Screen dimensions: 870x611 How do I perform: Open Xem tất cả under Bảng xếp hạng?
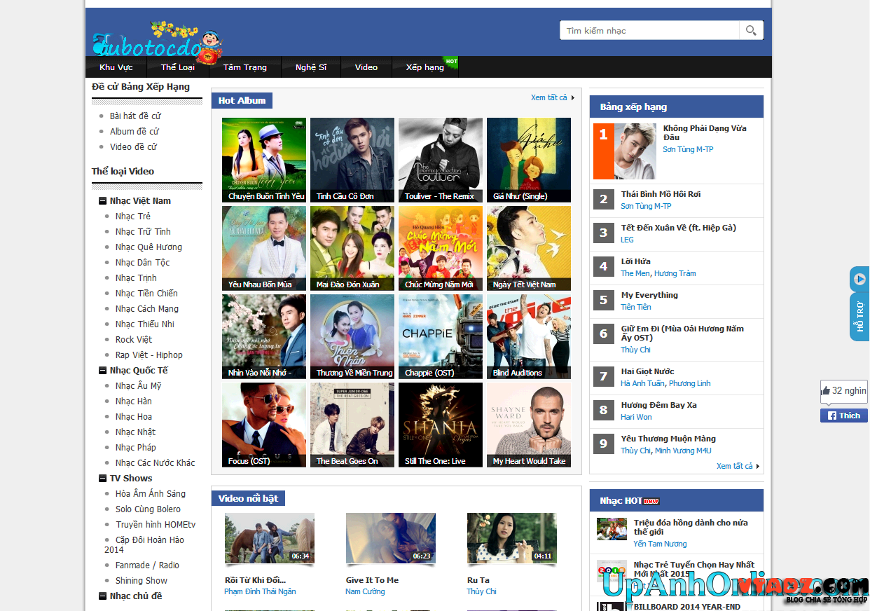click(x=738, y=466)
